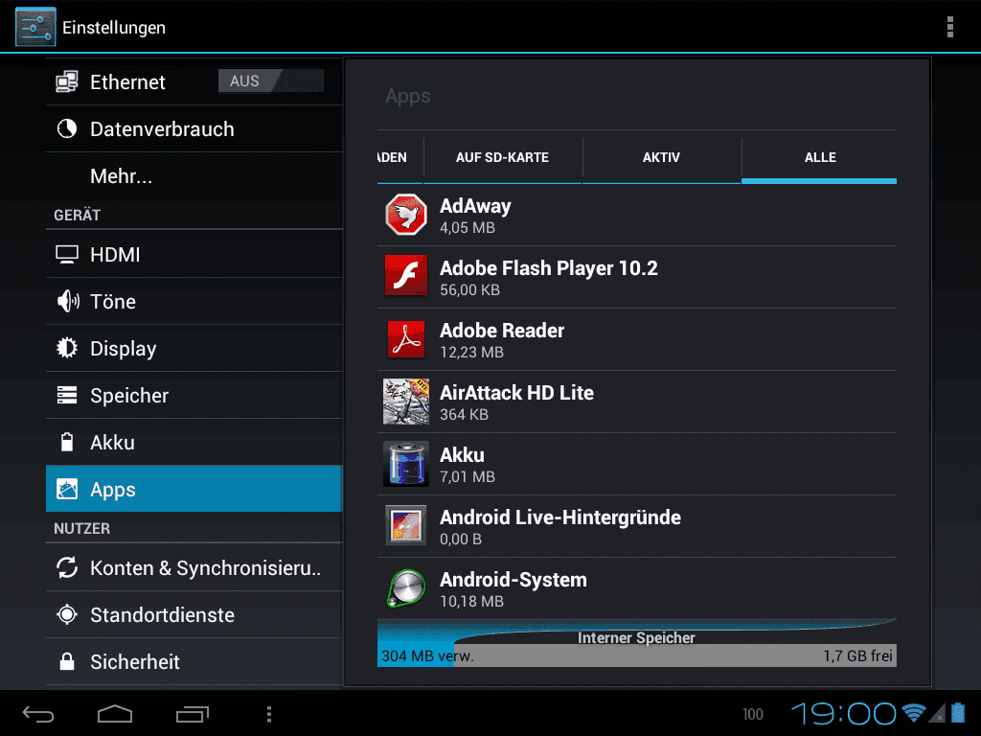The height and width of the screenshot is (736, 981).
Task: Click the Einstellungen settings icon in header
Action: [35, 27]
